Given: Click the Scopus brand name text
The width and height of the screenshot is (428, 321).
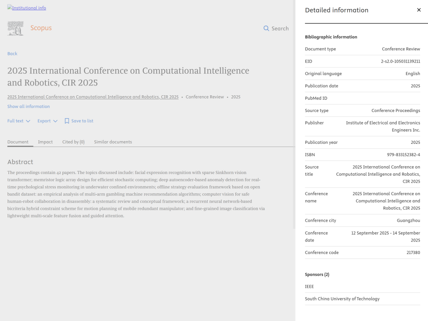Looking at the screenshot, I should [41, 28].
